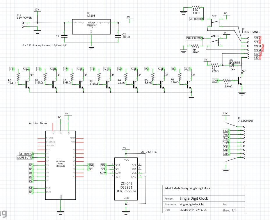
Task: Click capacitor C1 symbol
Action: pos(64,36)
